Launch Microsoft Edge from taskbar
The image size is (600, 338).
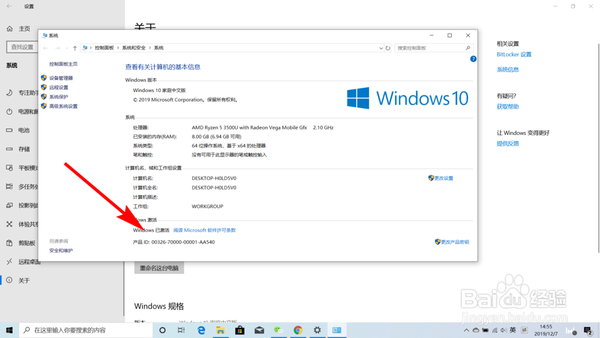[201, 330]
